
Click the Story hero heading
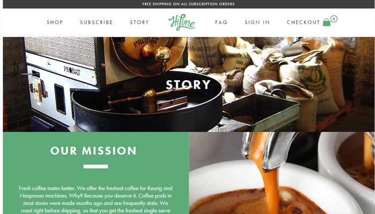click(188, 85)
